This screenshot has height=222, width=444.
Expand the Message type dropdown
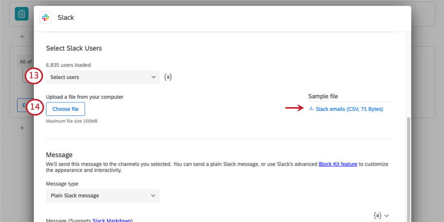click(x=103, y=195)
